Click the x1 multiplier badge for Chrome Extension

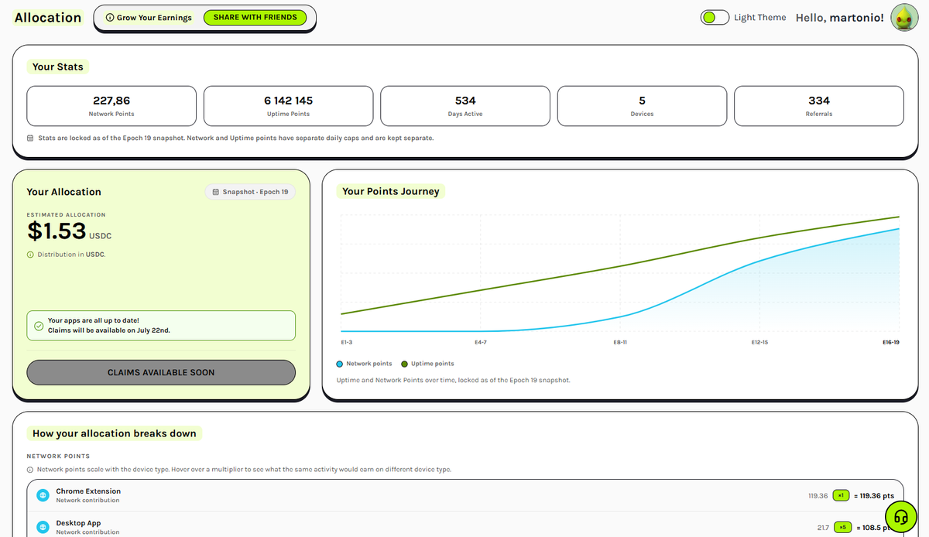tap(842, 495)
